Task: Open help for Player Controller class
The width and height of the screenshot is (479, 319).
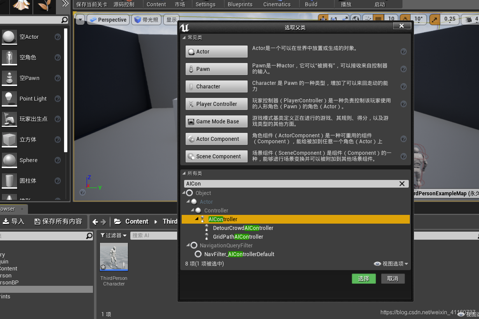Action: [x=404, y=104]
